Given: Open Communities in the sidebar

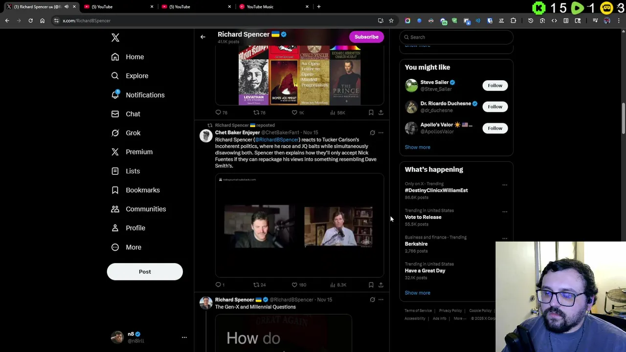Looking at the screenshot, I should 138,209.
